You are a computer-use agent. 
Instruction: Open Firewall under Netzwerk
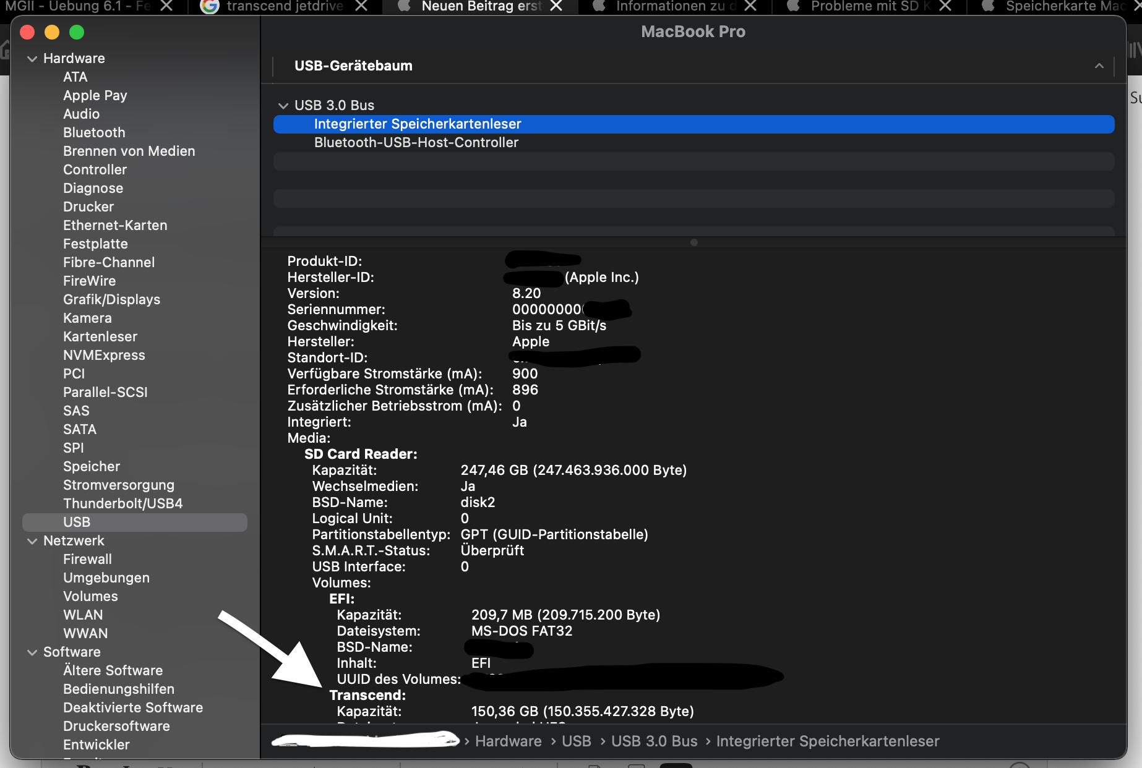pyautogui.click(x=88, y=560)
